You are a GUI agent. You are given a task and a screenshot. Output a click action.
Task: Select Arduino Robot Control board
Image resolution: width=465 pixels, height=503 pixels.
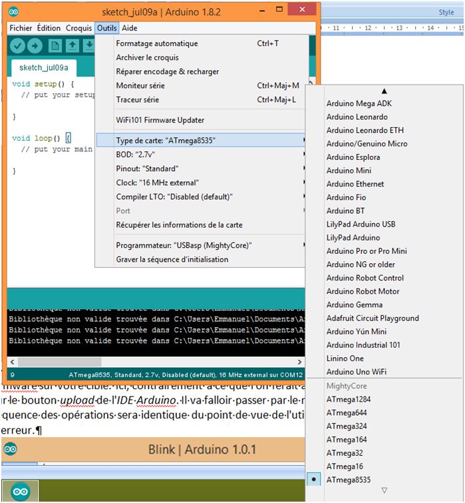[385, 278]
